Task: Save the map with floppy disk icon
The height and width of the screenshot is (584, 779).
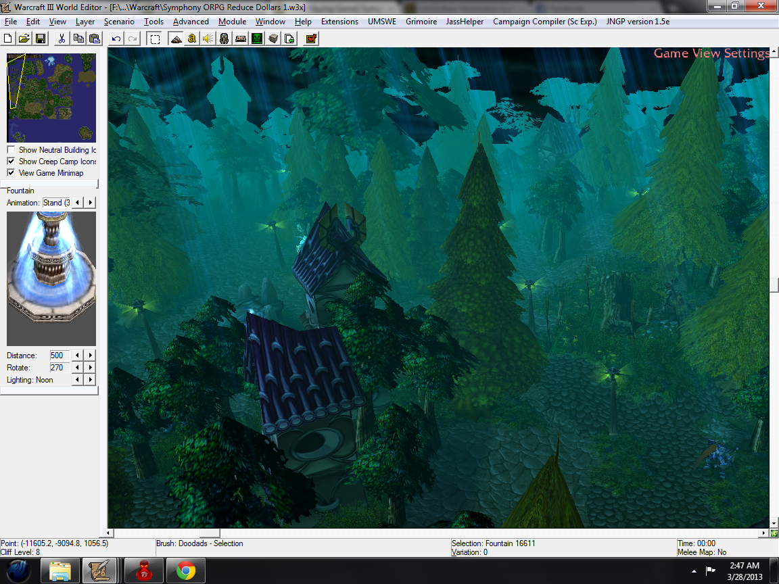Action: [x=41, y=39]
